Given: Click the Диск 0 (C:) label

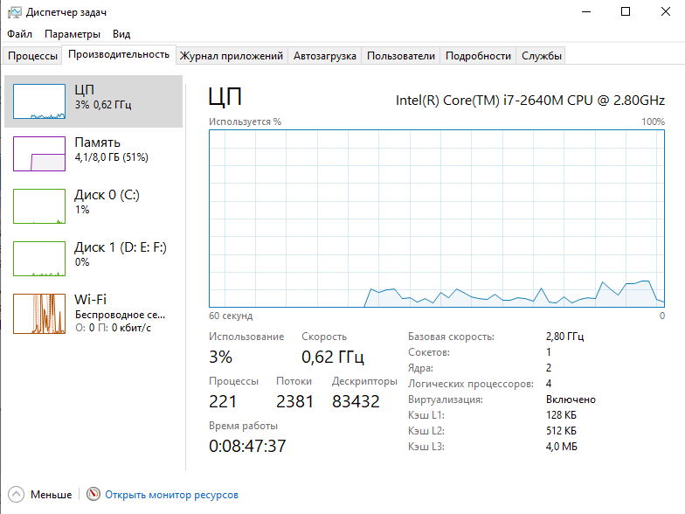Looking at the screenshot, I should coord(107,194).
